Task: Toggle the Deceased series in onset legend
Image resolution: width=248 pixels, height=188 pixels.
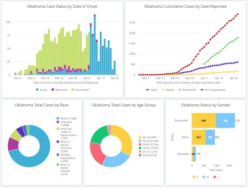Action: [x=59, y=90]
